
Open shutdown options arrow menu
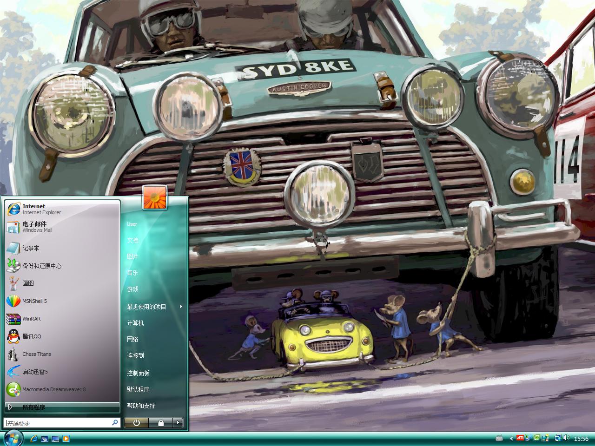178,423
